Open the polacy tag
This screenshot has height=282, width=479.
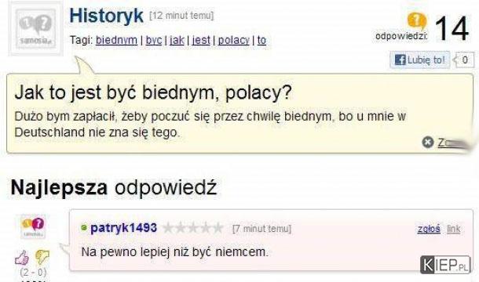tap(234, 40)
